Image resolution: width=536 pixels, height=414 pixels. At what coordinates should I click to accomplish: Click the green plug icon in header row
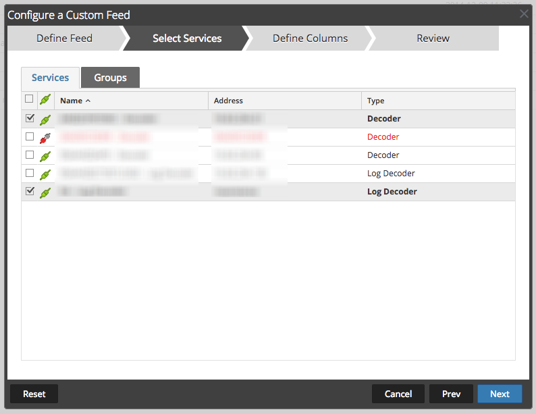[45, 101]
